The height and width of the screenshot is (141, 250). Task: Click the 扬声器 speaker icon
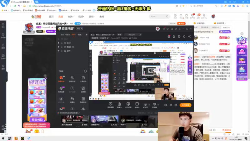pyautogui.click(x=154, y=104)
